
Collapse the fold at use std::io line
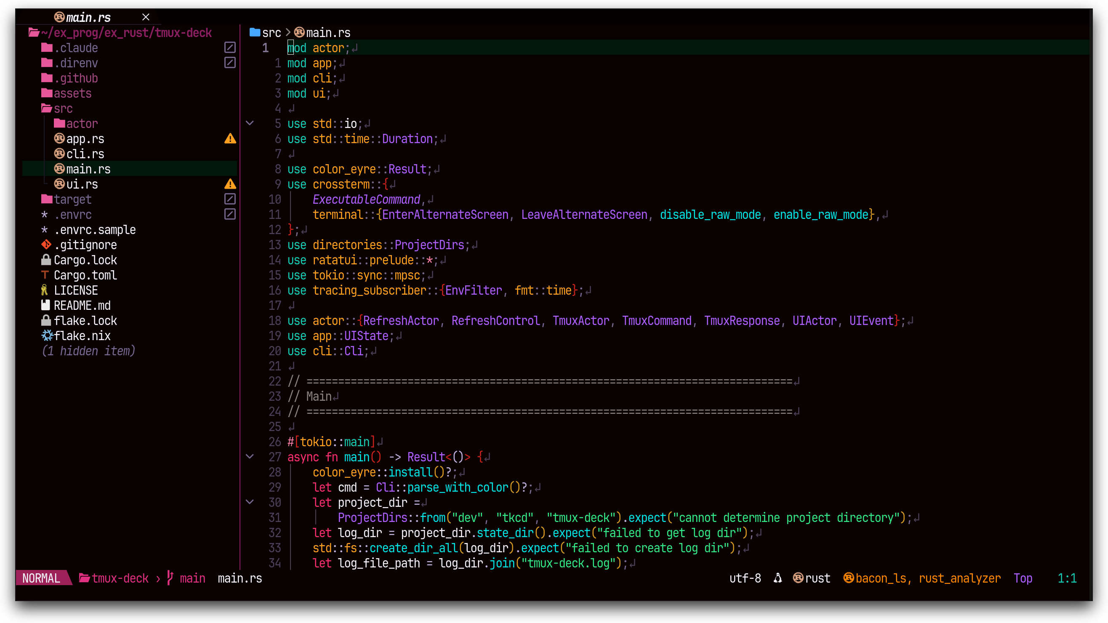250,123
